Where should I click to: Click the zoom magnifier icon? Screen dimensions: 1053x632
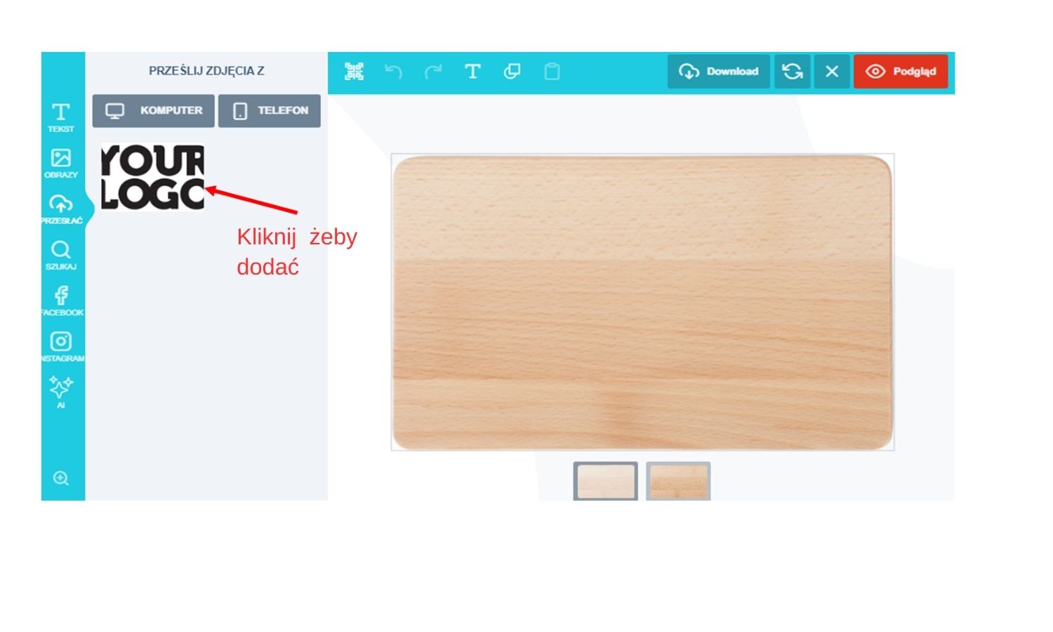(61, 478)
